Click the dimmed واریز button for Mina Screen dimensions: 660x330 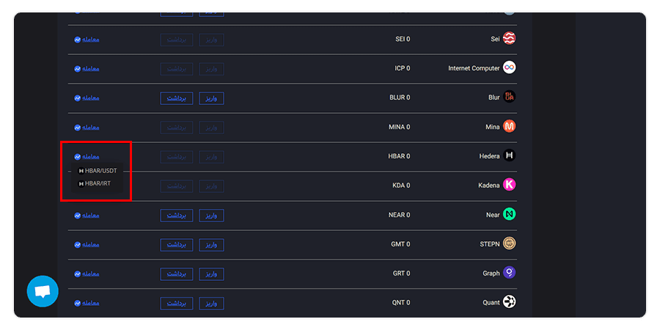click(211, 128)
